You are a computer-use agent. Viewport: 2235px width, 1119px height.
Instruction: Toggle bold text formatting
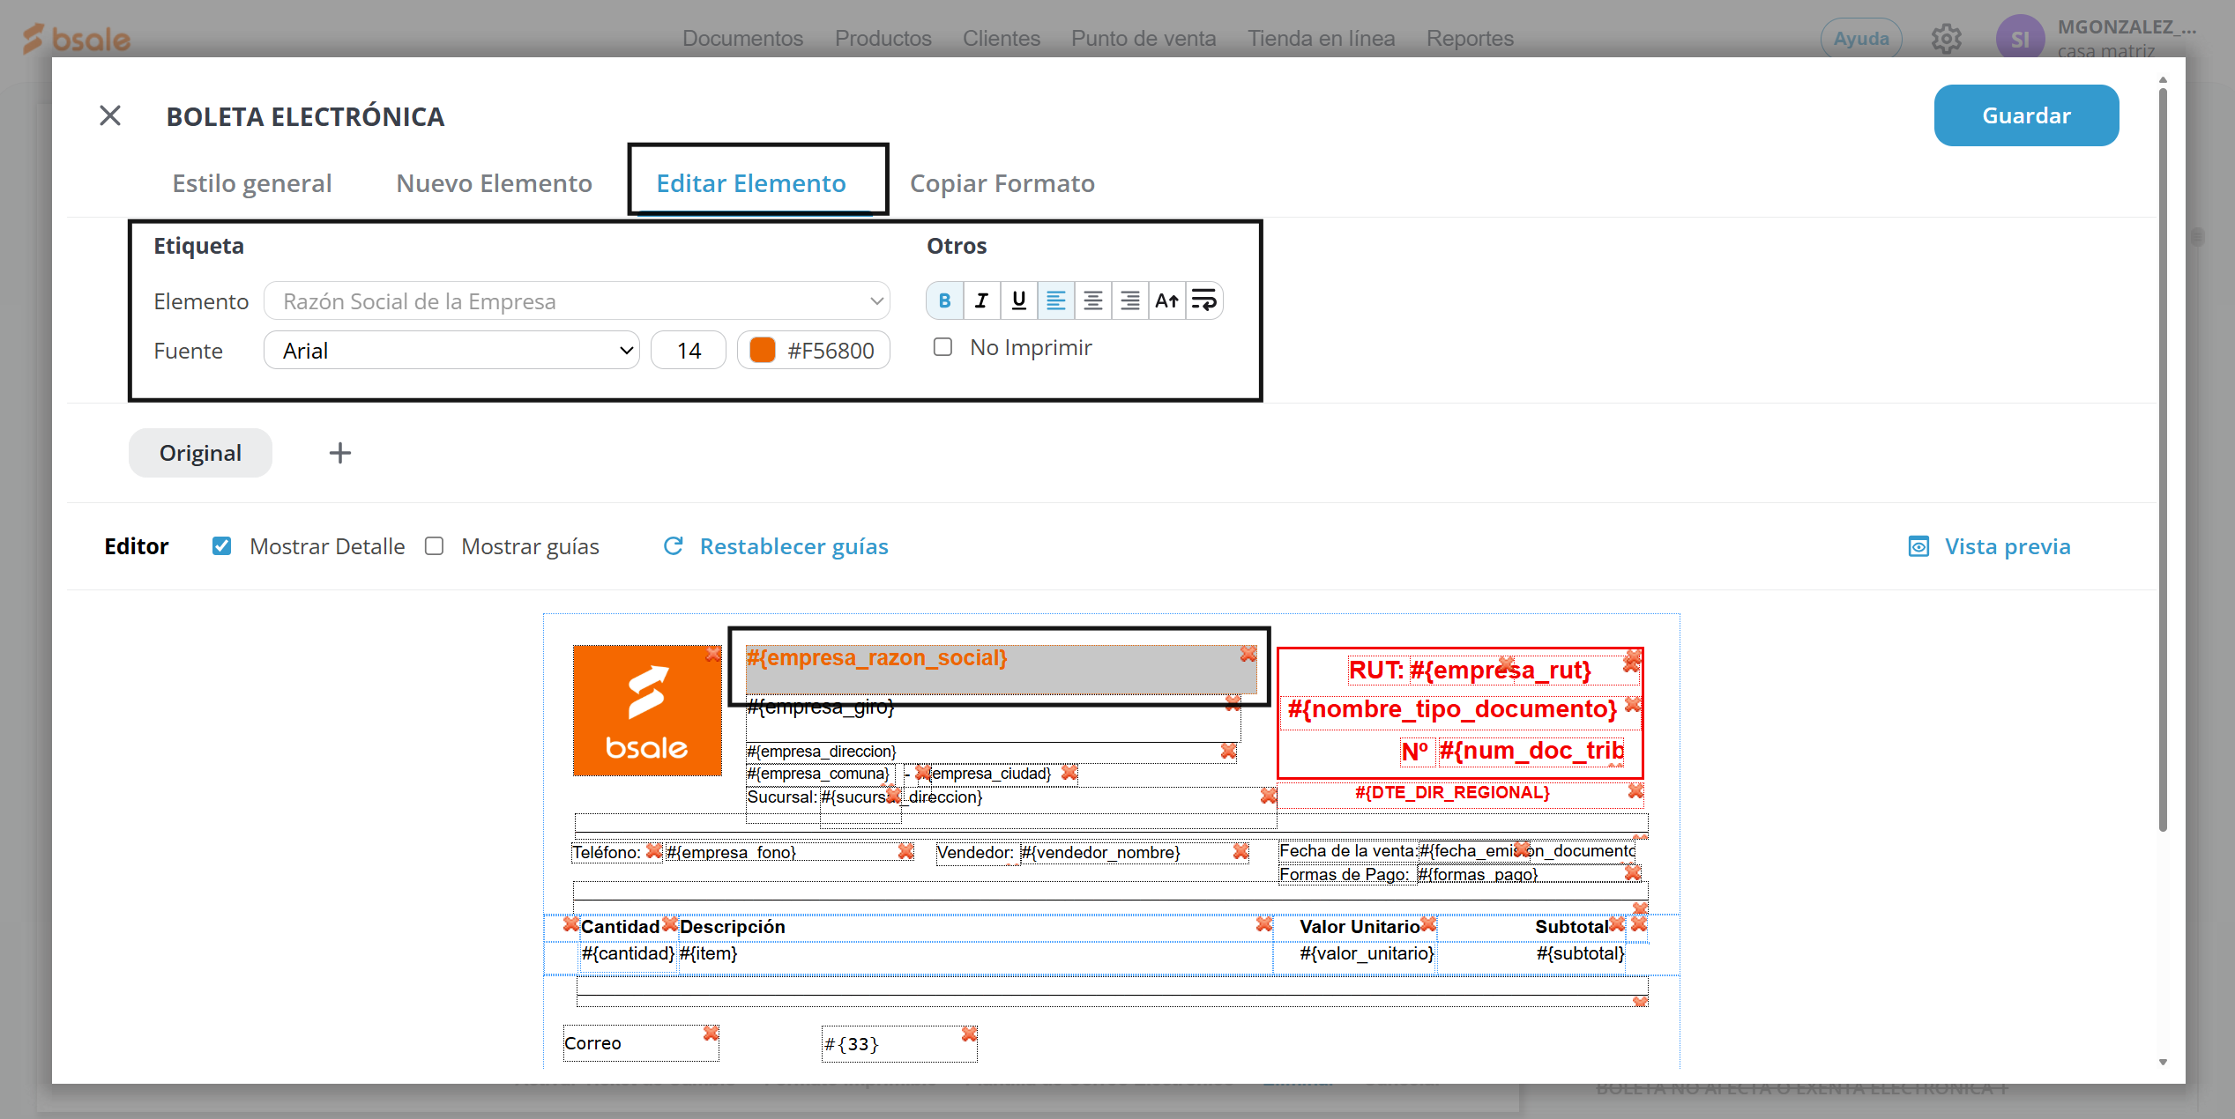point(944,301)
